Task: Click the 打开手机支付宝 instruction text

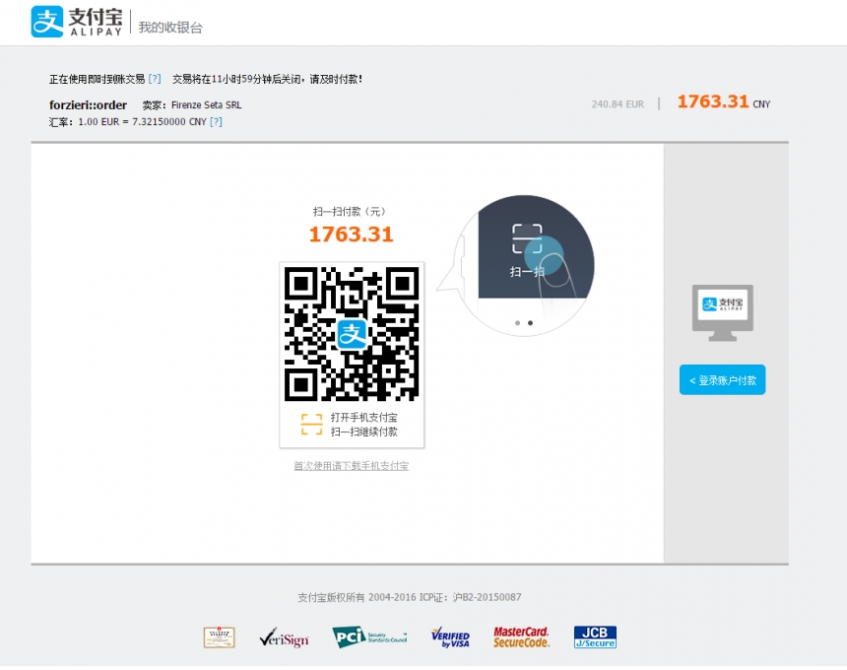Action: tap(364, 417)
